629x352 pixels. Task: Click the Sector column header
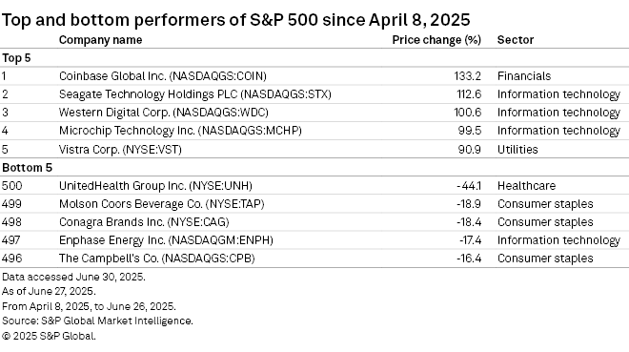(x=516, y=40)
